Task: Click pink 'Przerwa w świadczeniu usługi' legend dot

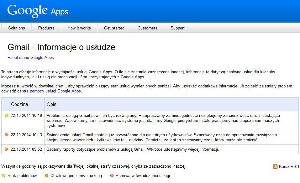Action: [112, 175]
